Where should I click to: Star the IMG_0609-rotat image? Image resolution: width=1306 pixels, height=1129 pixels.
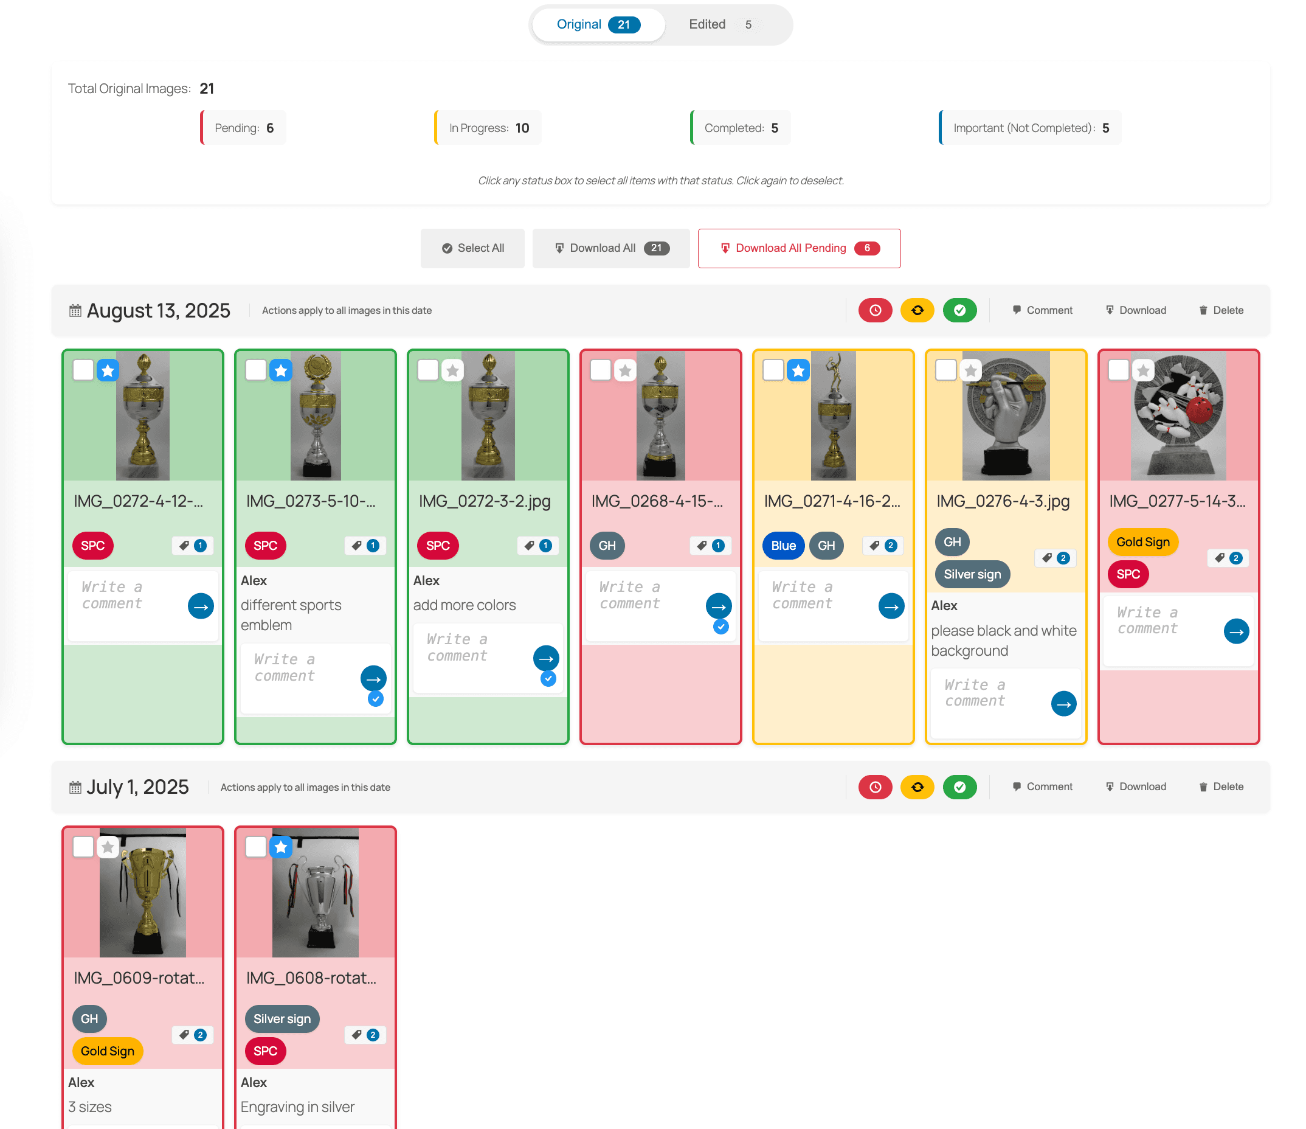tap(108, 847)
